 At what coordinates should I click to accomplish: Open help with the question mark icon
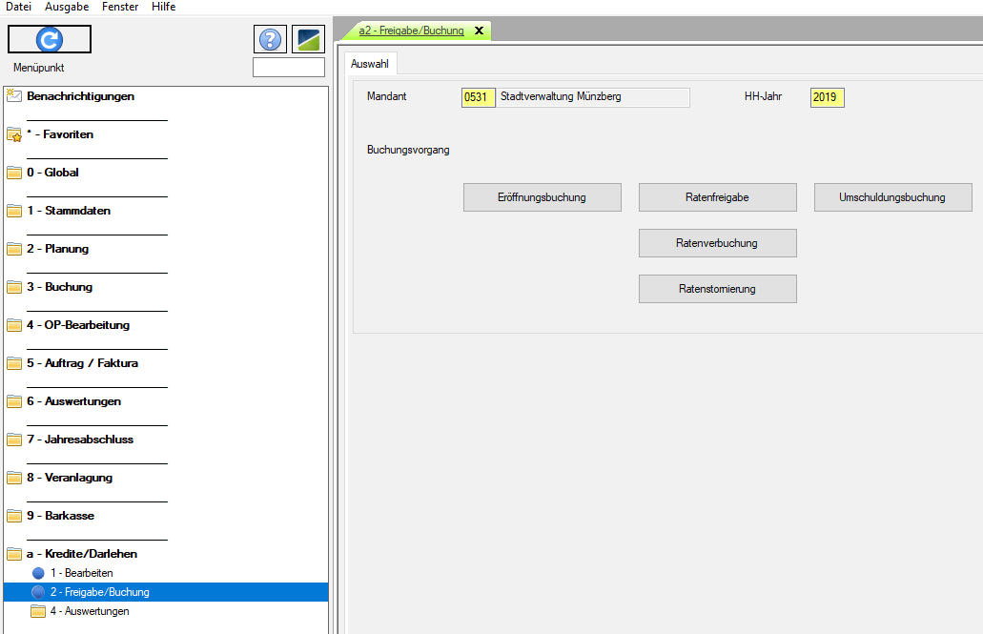270,39
